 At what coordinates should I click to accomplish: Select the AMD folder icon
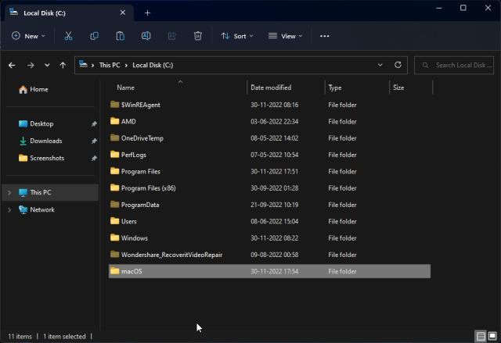click(115, 121)
